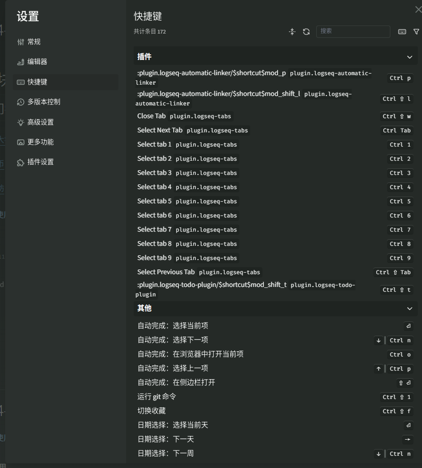The width and height of the screenshot is (422, 468).
Task: Change the Select Next Tab shortcut binding
Action: pyautogui.click(x=397, y=130)
